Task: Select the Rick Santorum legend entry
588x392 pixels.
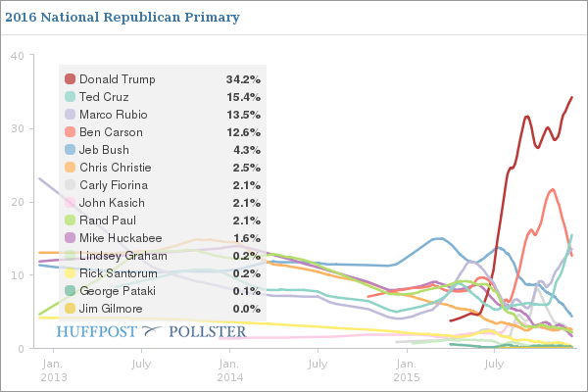Action: [x=114, y=273]
